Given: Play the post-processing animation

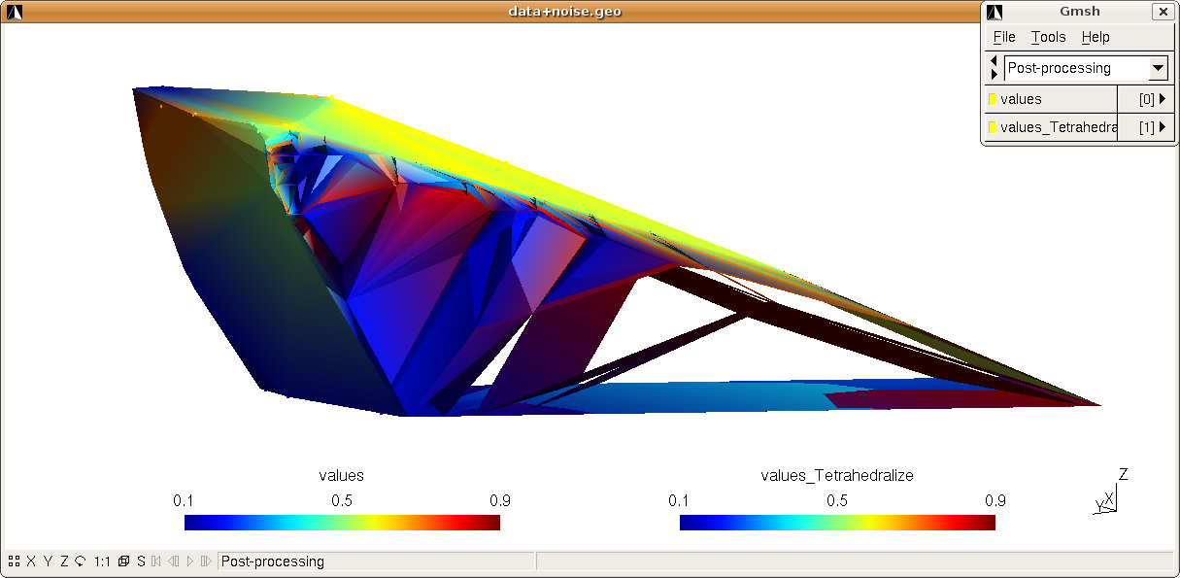Looking at the screenshot, I should [x=189, y=561].
